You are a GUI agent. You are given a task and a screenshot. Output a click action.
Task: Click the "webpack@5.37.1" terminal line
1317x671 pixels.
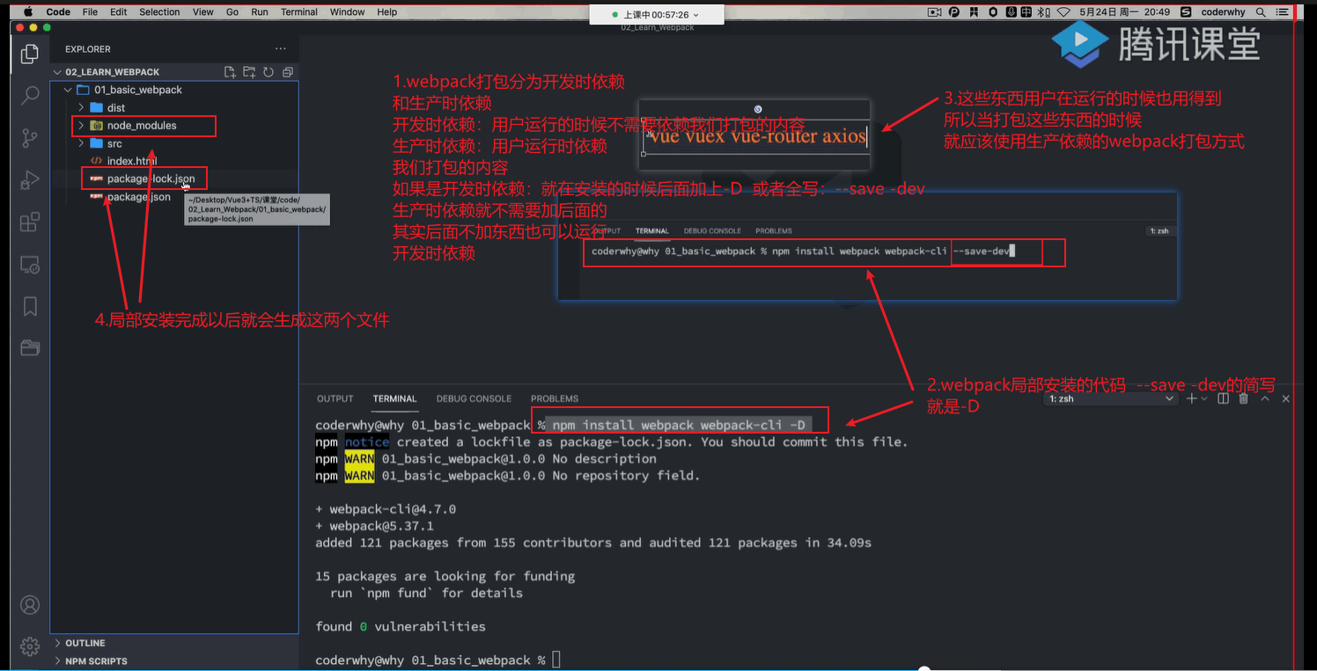(374, 526)
